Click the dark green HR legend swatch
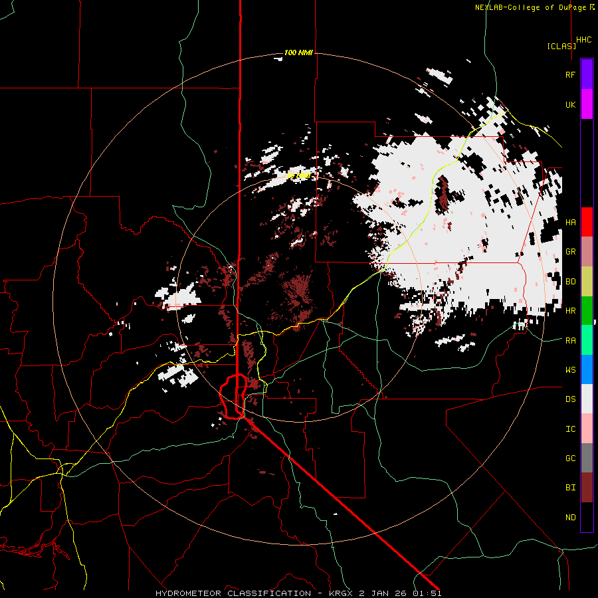 587,311
